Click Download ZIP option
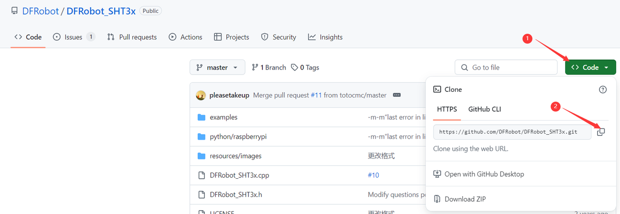 coord(465,199)
